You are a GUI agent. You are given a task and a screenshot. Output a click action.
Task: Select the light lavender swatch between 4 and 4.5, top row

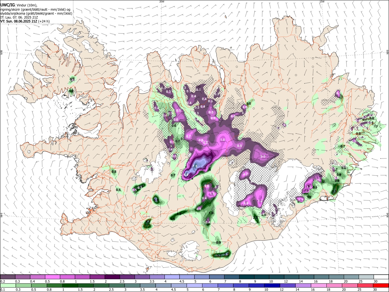click(172, 277)
